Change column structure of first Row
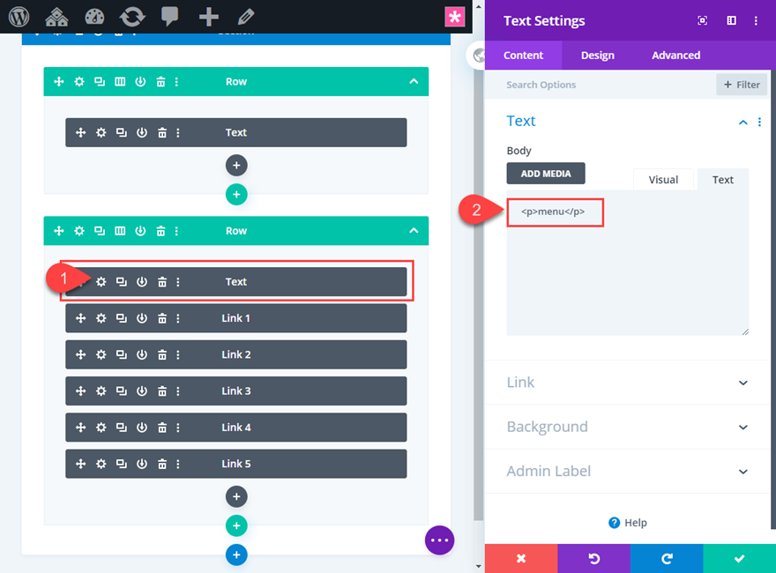Viewport: 776px width, 573px height. point(120,82)
